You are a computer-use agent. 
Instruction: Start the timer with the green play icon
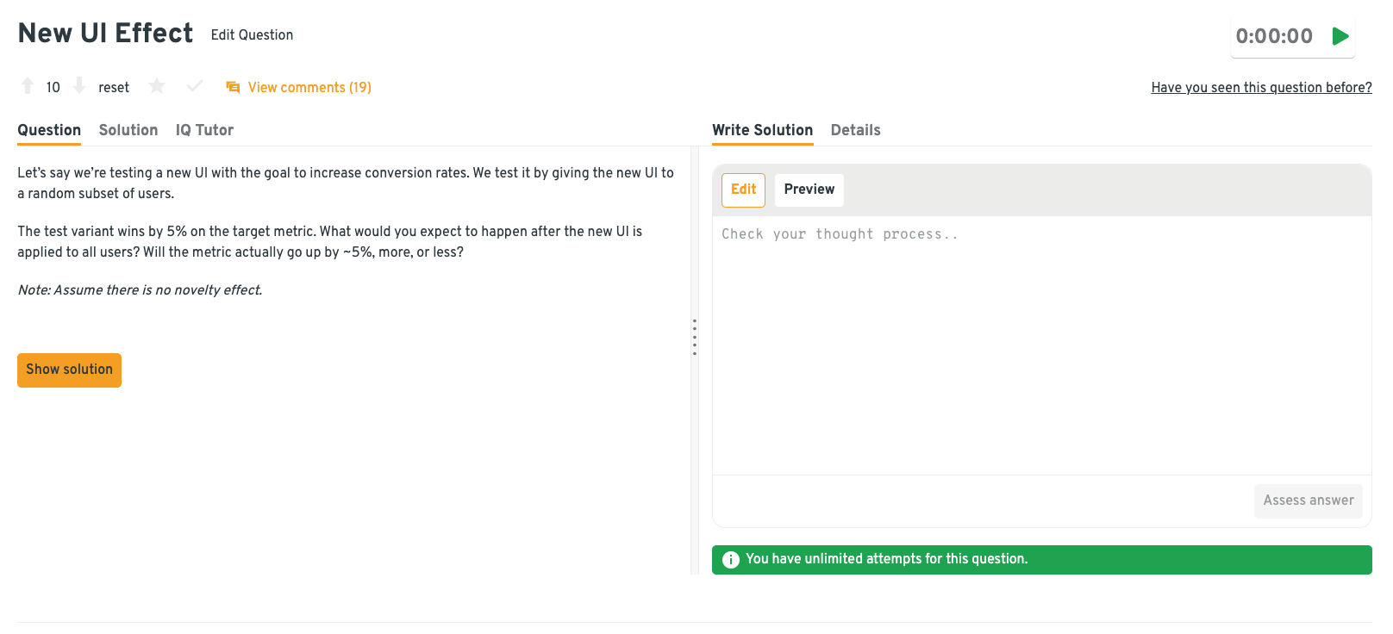click(x=1340, y=36)
